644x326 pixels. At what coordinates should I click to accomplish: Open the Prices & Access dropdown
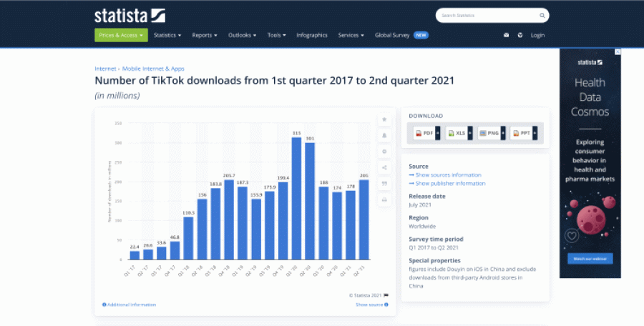[121, 35]
